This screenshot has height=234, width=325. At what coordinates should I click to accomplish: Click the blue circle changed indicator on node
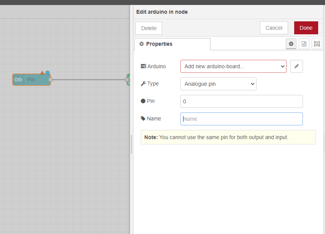[48, 72]
